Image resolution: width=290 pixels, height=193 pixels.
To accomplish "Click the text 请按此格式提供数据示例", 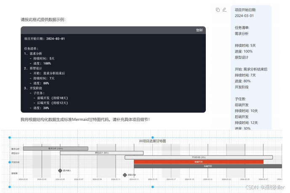I will click(43, 20).
